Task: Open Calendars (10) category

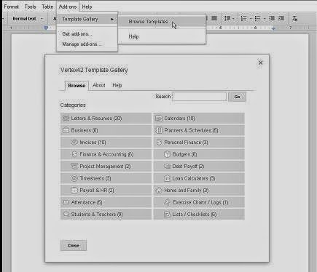Action: (x=199, y=119)
